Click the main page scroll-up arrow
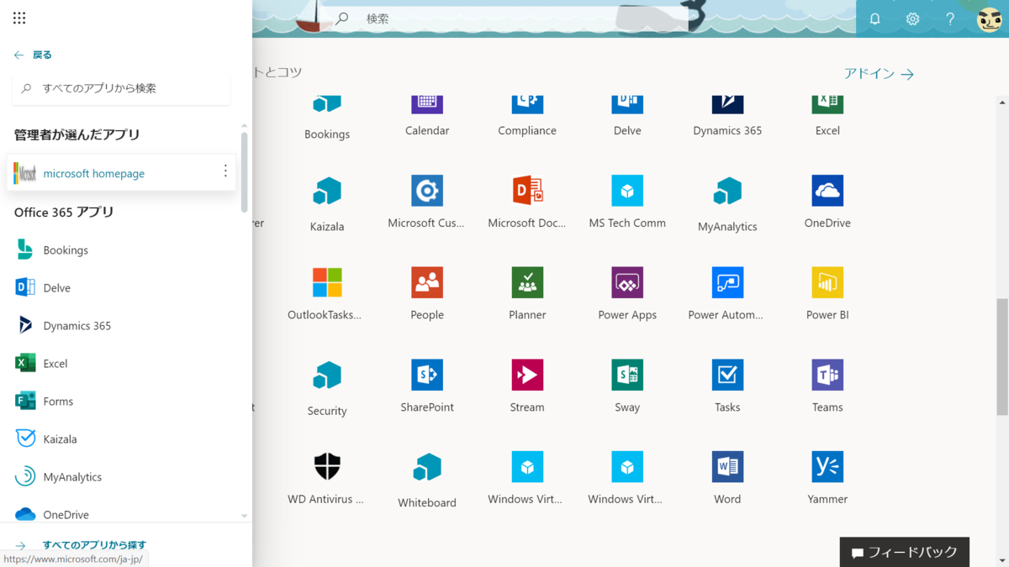 click(x=1002, y=103)
